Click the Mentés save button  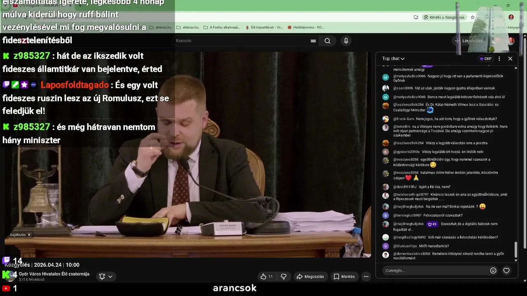click(344, 276)
